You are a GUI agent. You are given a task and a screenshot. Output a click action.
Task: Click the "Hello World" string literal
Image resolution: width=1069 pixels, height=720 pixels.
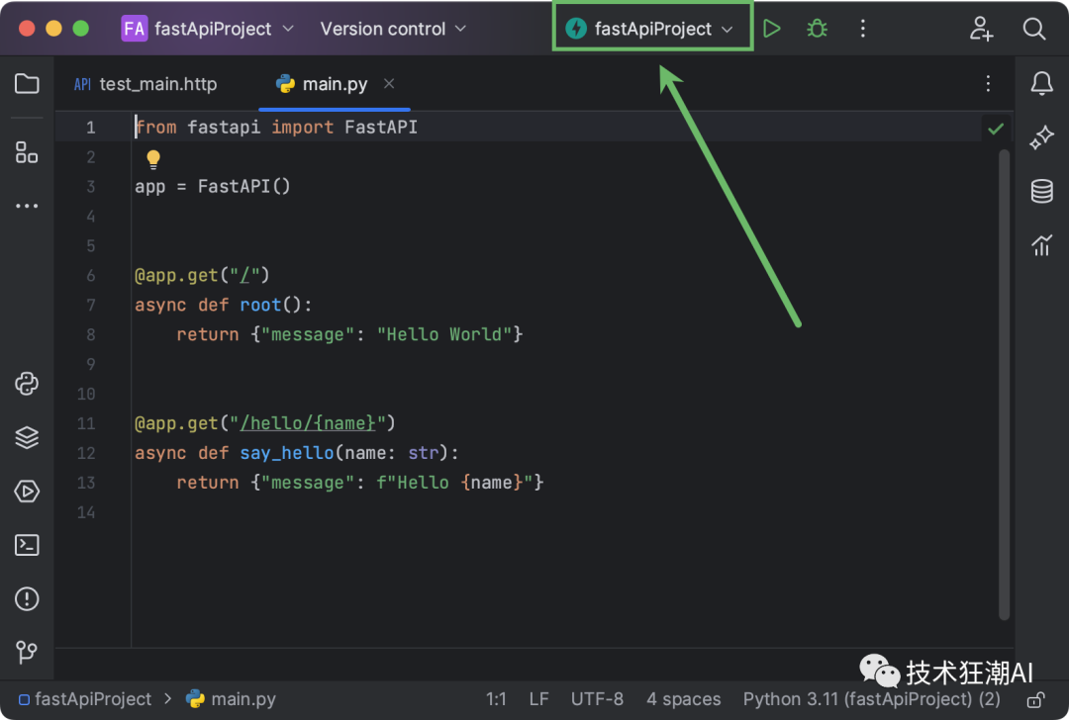coord(443,334)
